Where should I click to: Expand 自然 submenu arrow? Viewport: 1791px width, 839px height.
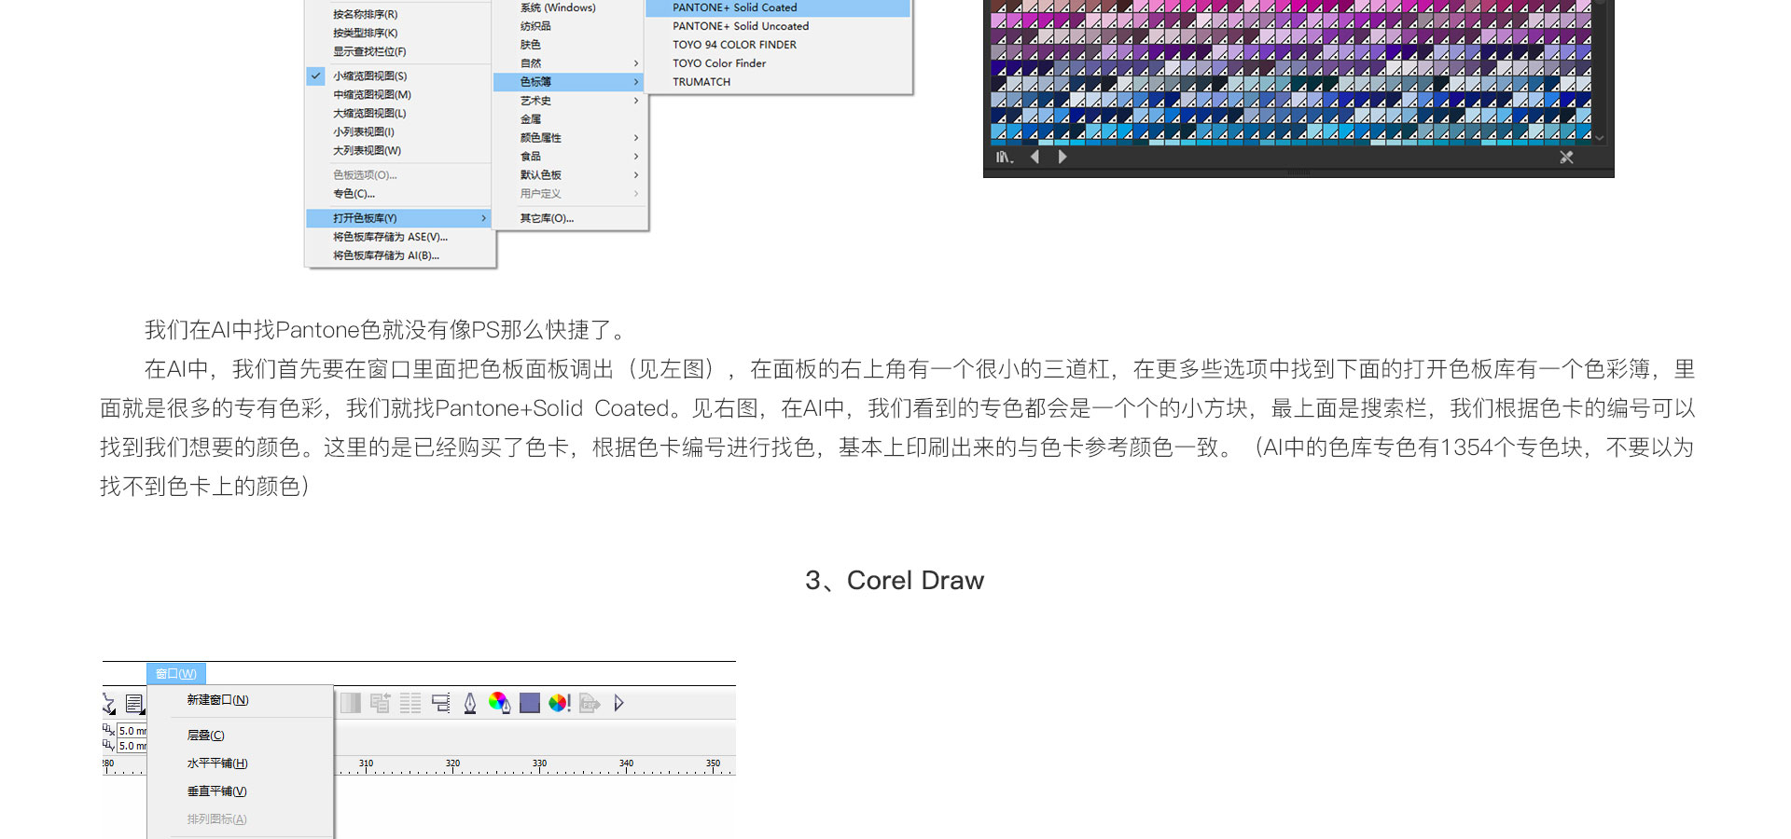[x=636, y=63]
